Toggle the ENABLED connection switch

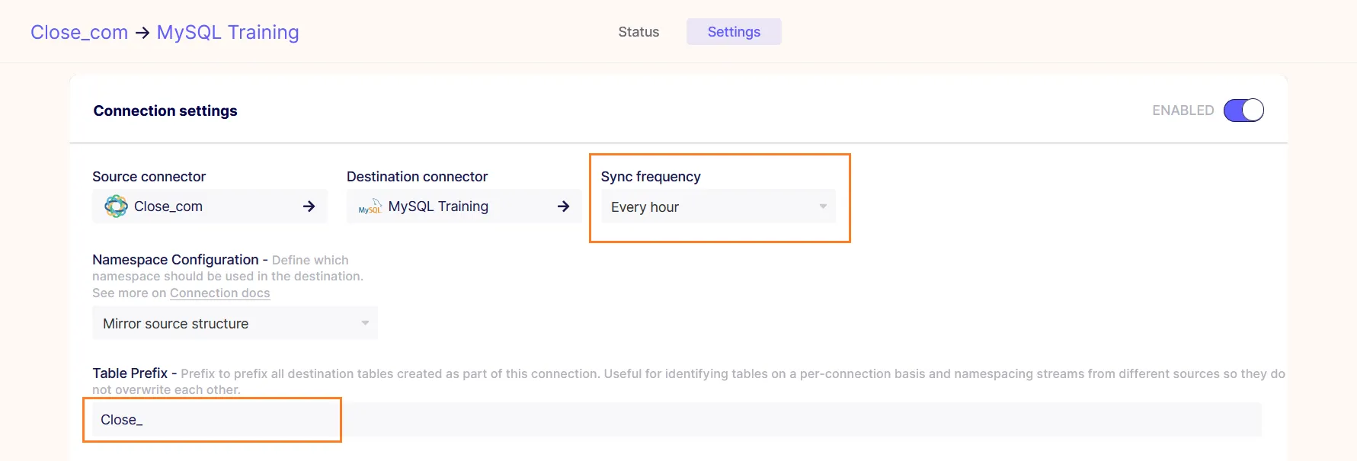(1243, 110)
